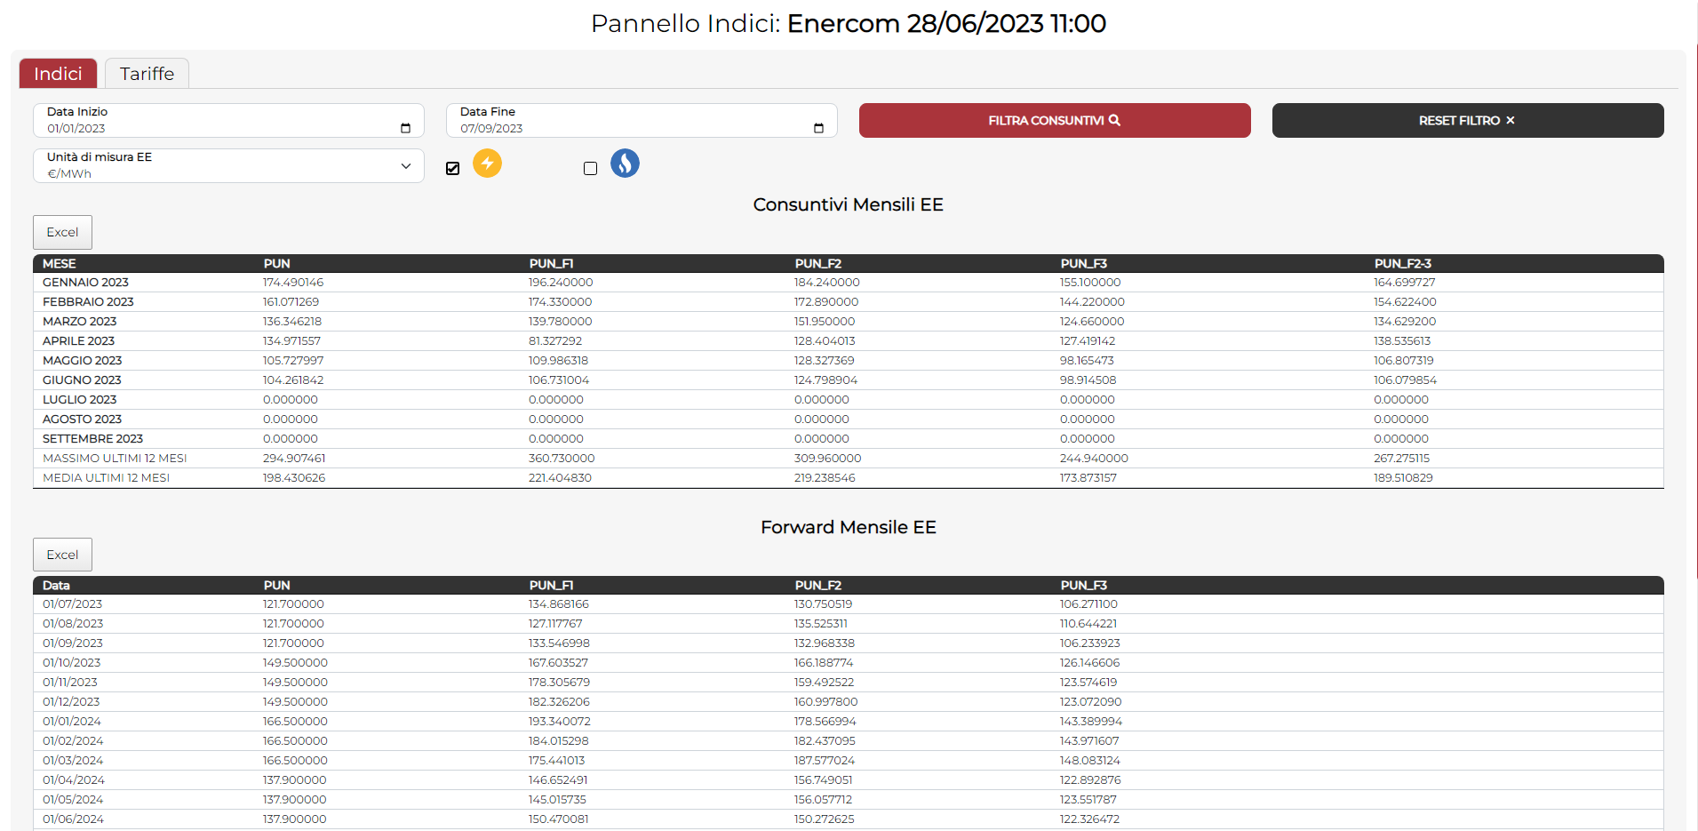1698x831 pixels.
Task: Click the PUN_F2-3 column header
Action: 1402,264
